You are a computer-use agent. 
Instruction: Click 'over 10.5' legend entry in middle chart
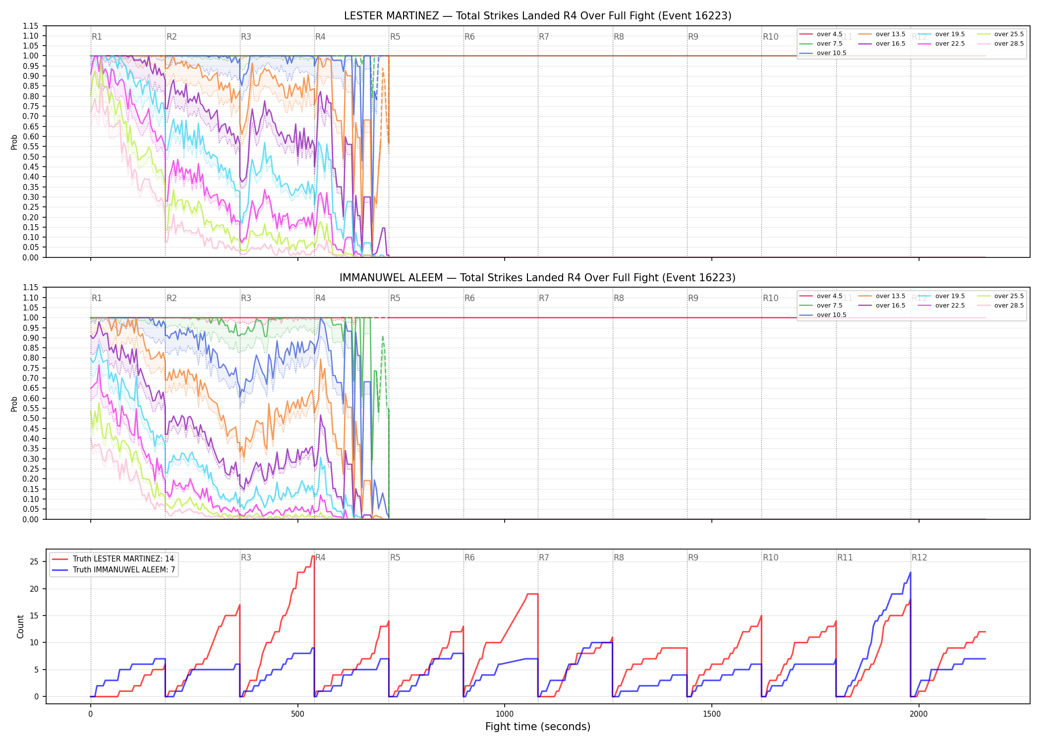(x=823, y=315)
